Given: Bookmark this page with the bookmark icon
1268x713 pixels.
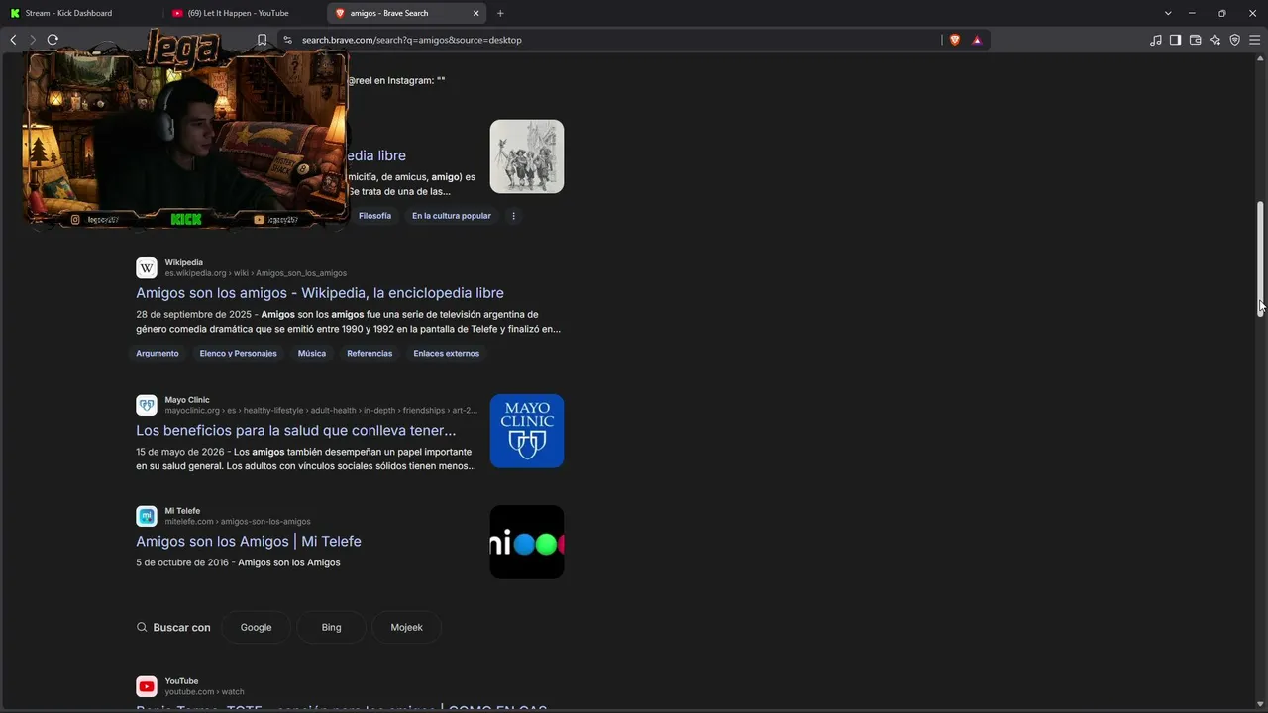Looking at the screenshot, I should (x=262, y=40).
